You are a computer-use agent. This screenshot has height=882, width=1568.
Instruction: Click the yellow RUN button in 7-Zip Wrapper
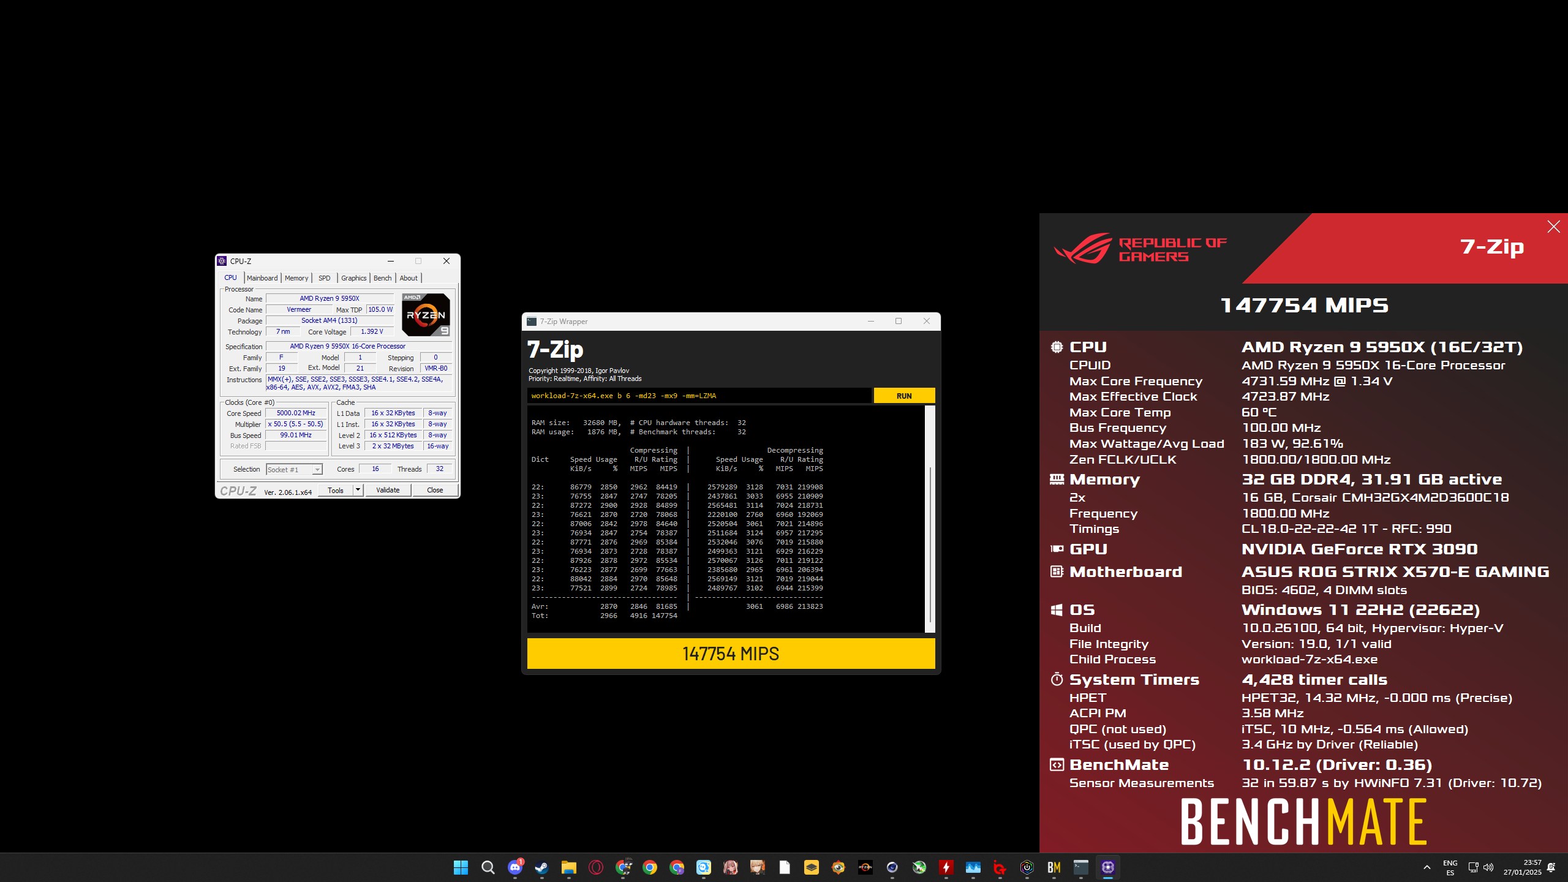(x=904, y=396)
